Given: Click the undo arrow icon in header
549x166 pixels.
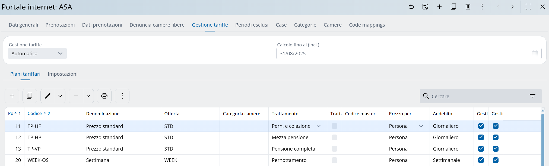Looking at the screenshot, I should tap(411, 7).
